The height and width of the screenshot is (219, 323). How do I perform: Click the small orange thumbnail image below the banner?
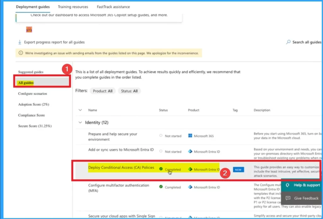[x=29, y=29]
